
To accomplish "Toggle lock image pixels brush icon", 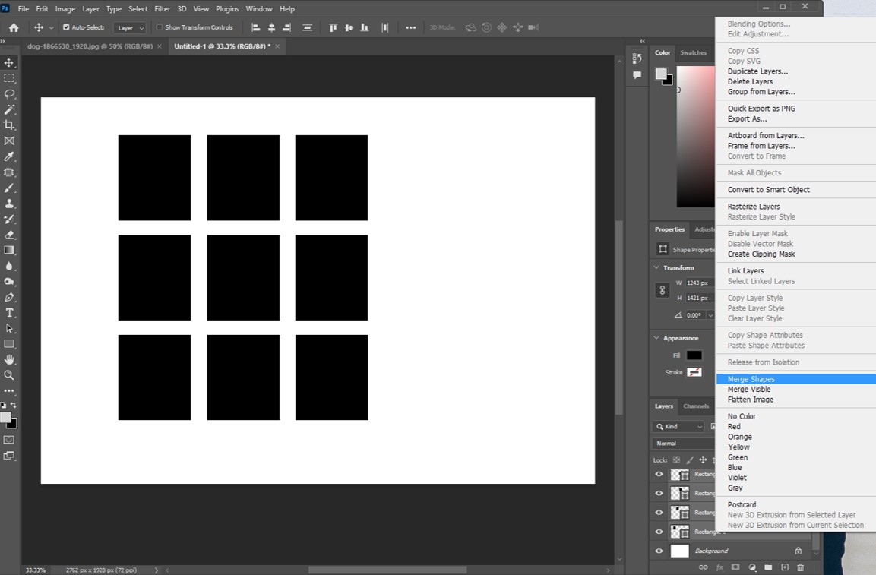I will point(690,460).
